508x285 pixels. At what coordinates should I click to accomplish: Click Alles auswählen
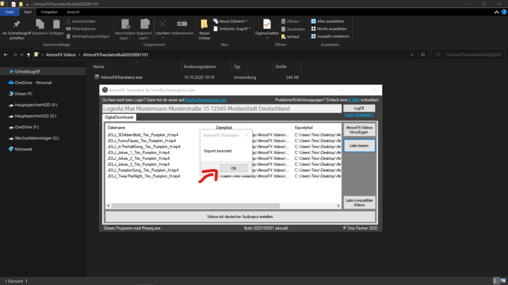point(327,21)
